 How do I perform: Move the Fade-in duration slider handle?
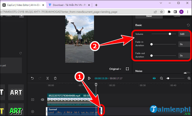pos(151,44)
